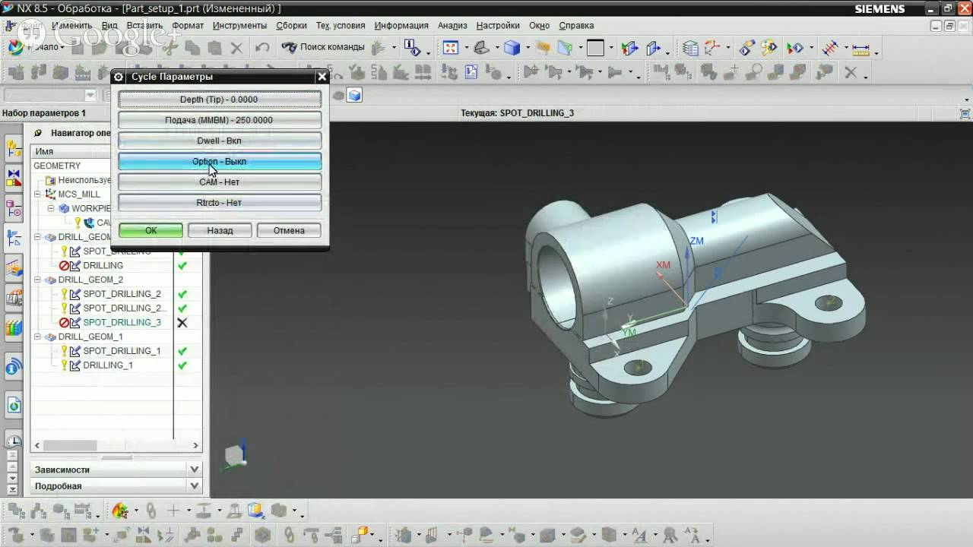973x547 pixels.
Task: Click the Reuse Library books sidebar icon
Action: click(14, 328)
